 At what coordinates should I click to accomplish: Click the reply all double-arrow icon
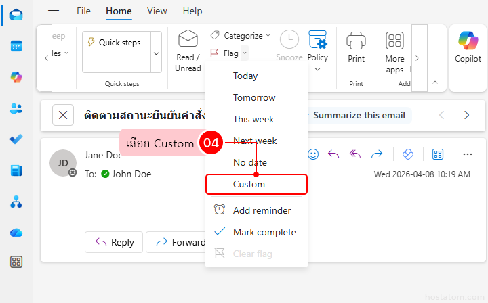[x=355, y=154]
